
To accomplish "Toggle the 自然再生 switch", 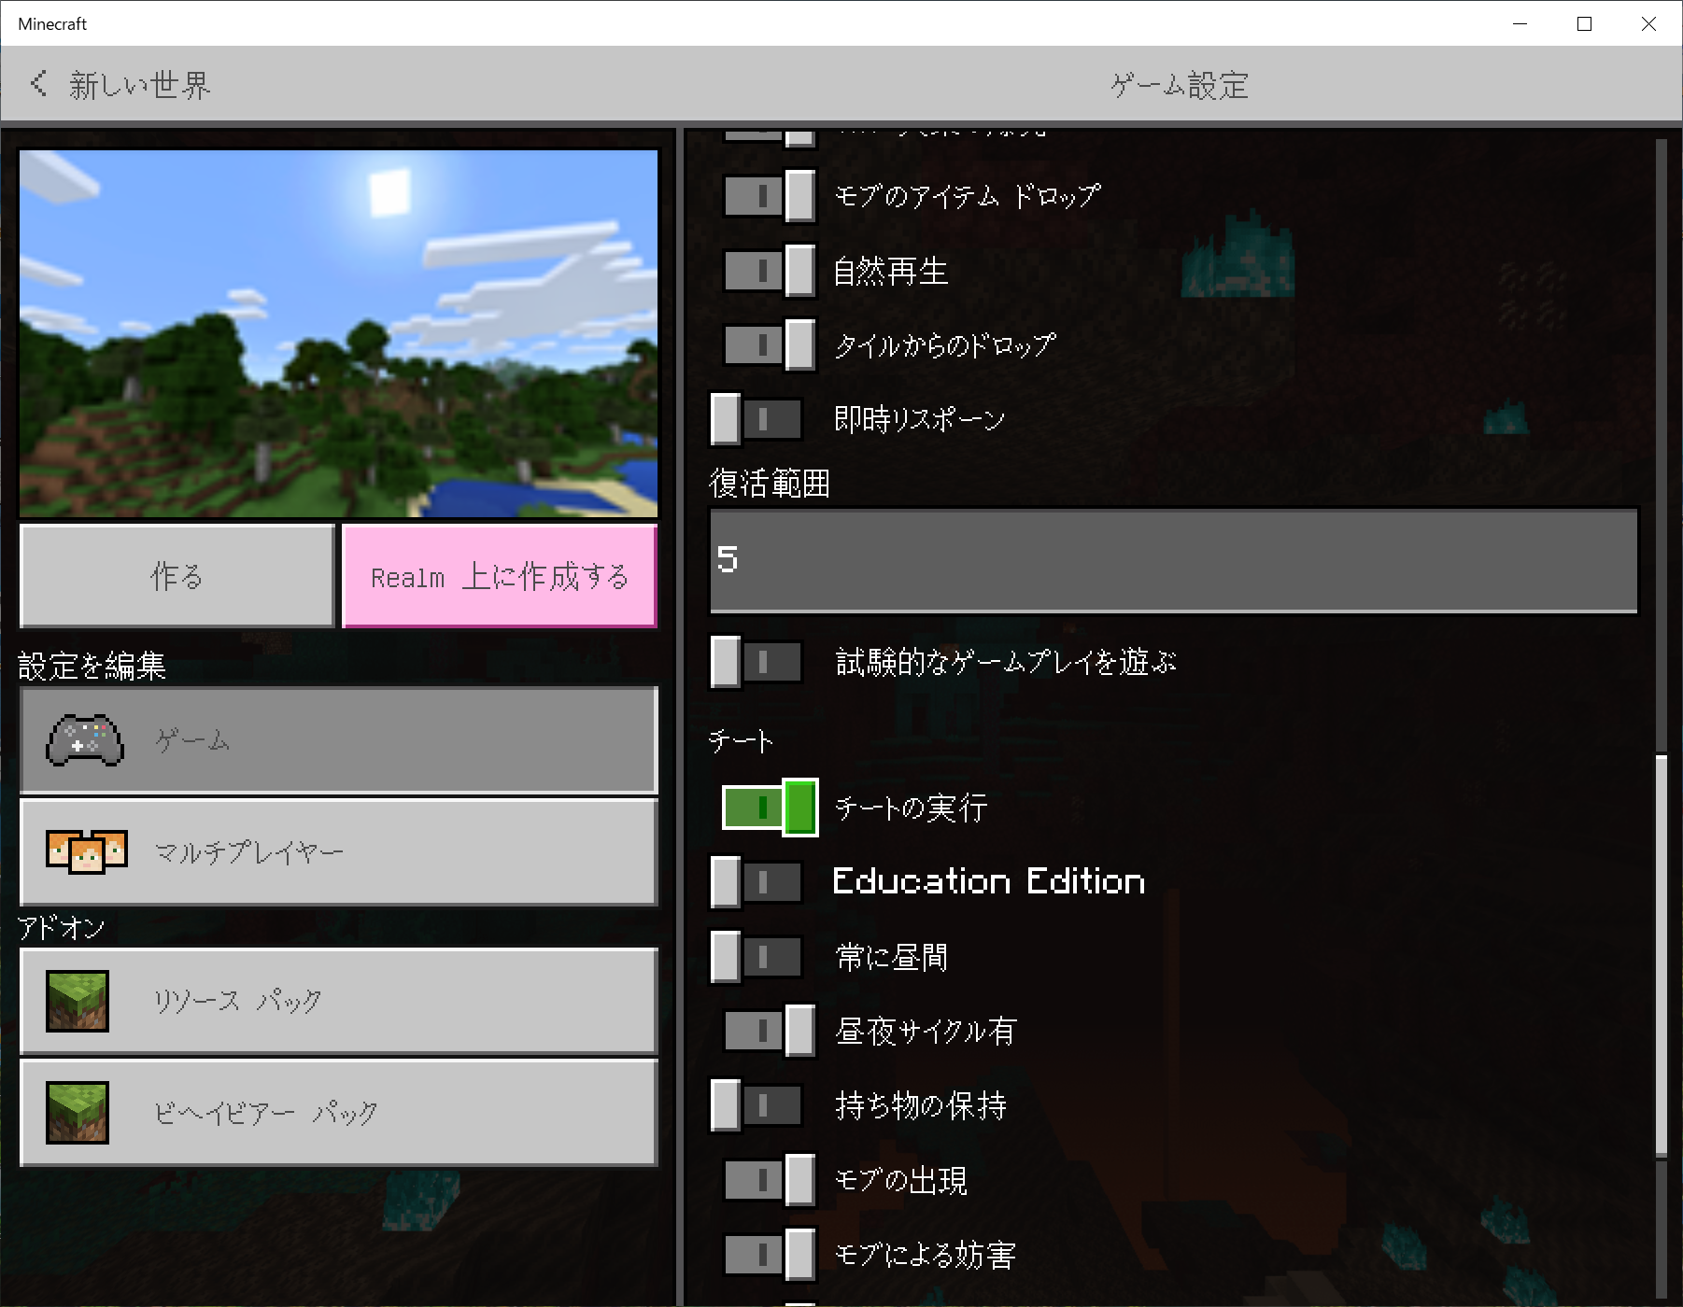I will (771, 271).
